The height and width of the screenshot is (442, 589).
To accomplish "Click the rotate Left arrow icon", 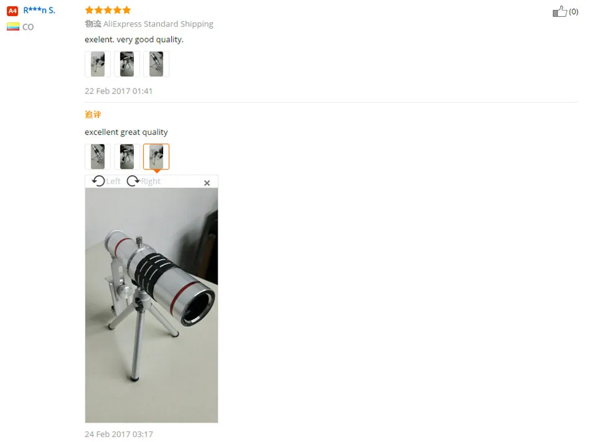I will pos(99,181).
